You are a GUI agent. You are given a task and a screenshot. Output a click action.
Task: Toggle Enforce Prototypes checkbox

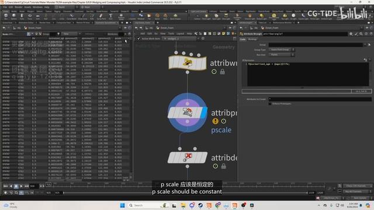[x=270, y=104]
